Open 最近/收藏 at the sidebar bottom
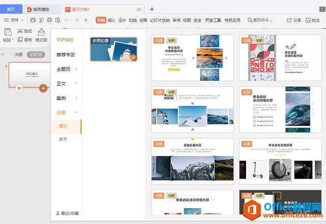Viewport: 326px width, 224px height. (x=67, y=213)
